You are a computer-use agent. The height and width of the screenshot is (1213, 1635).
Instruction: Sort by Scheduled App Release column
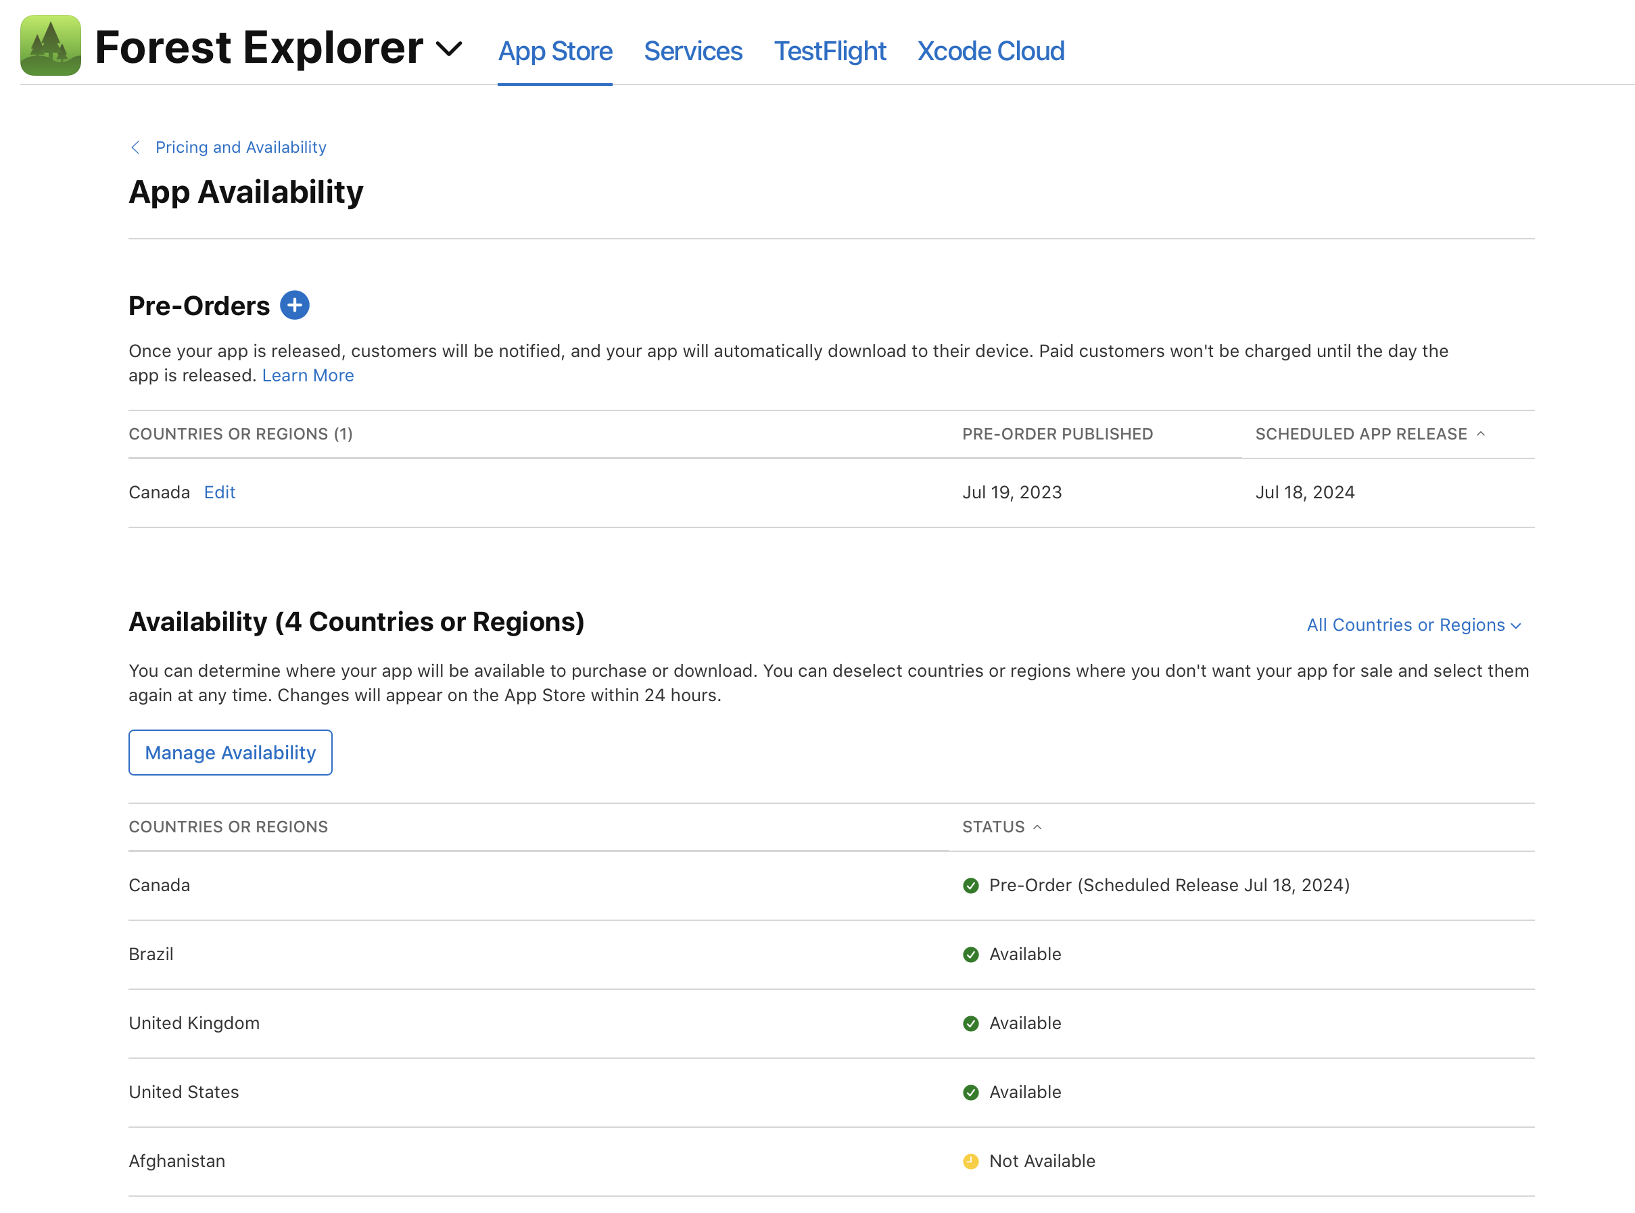coord(1371,433)
